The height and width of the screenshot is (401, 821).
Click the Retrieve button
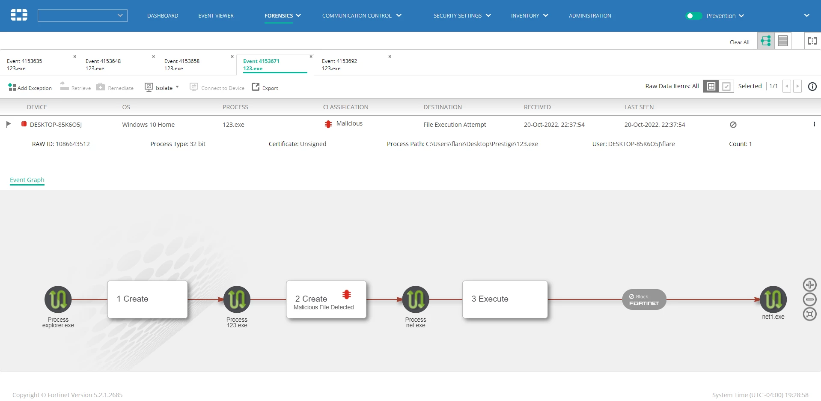(75, 87)
